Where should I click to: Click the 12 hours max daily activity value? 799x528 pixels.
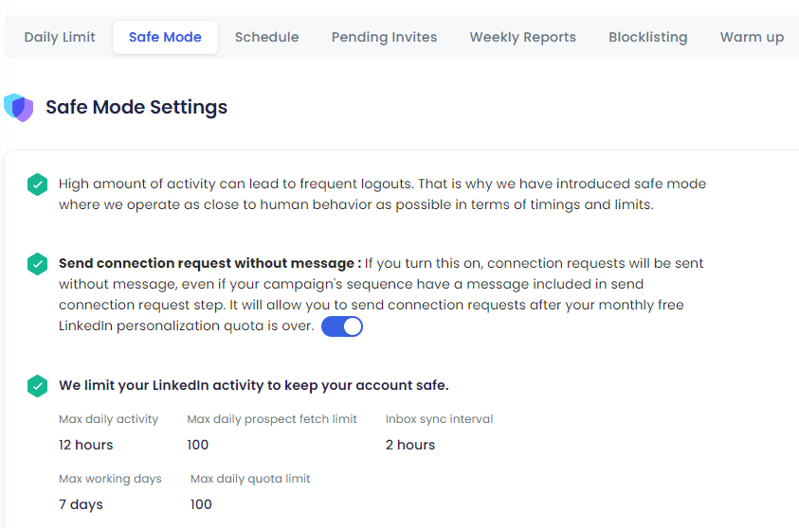86,445
